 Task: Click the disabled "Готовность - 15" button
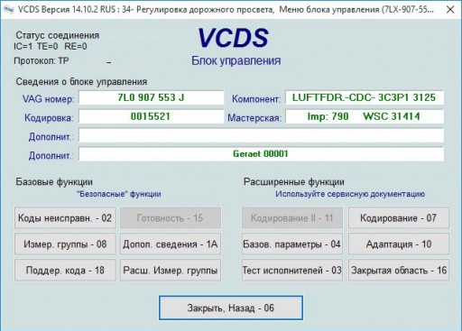[171, 218]
